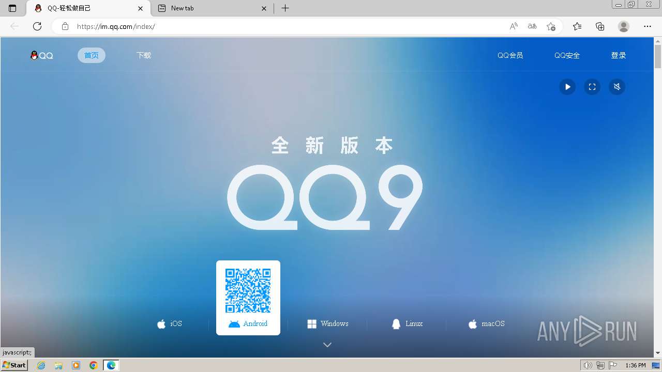Viewport: 662px width, 372px height.
Task: Open File Explorer from taskbar
Action: coord(58,365)
